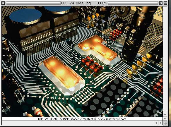
Task: Click the vertical scrollbar track
Action: coord(165,59)
